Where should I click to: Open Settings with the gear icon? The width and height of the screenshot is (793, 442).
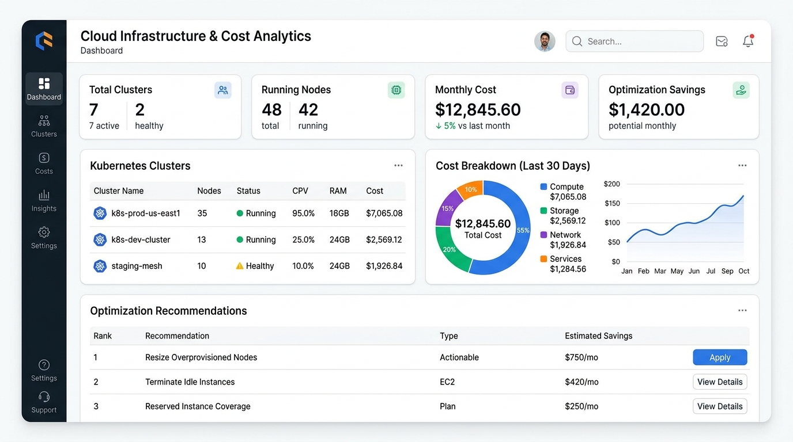tap(44, 238)
